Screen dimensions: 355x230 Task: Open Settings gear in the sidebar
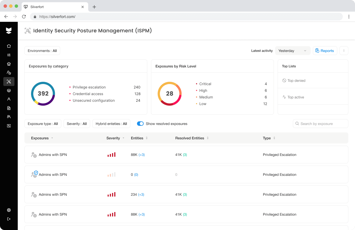point(9,210)
